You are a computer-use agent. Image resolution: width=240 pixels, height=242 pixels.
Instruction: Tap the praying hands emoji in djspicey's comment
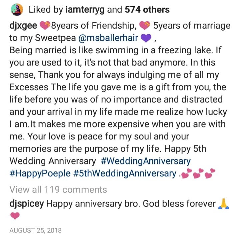click(223, 203)
